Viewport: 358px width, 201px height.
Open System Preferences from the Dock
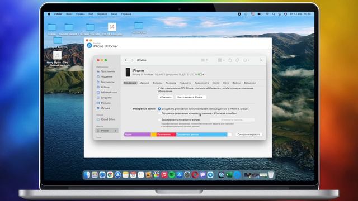pos(187,175)
